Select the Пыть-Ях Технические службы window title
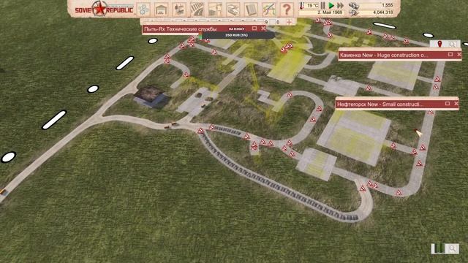468x263 pixels. coord(180,29)
